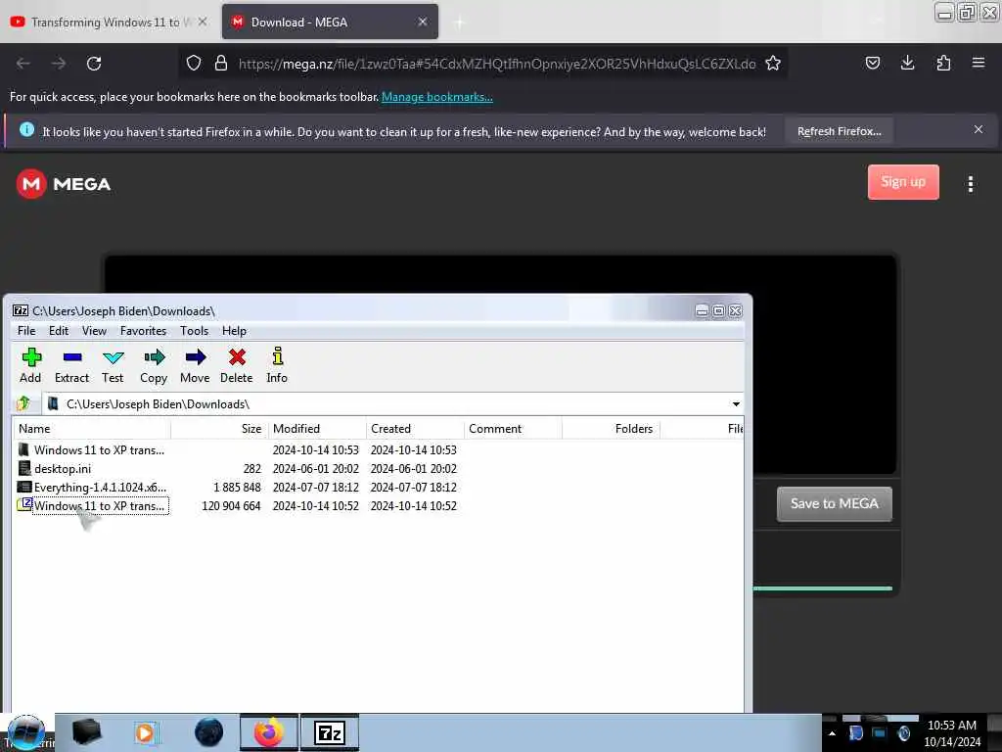This screenshot has height=752, width=1002.
Task: Sort file list by Created column
Action: 415,429
